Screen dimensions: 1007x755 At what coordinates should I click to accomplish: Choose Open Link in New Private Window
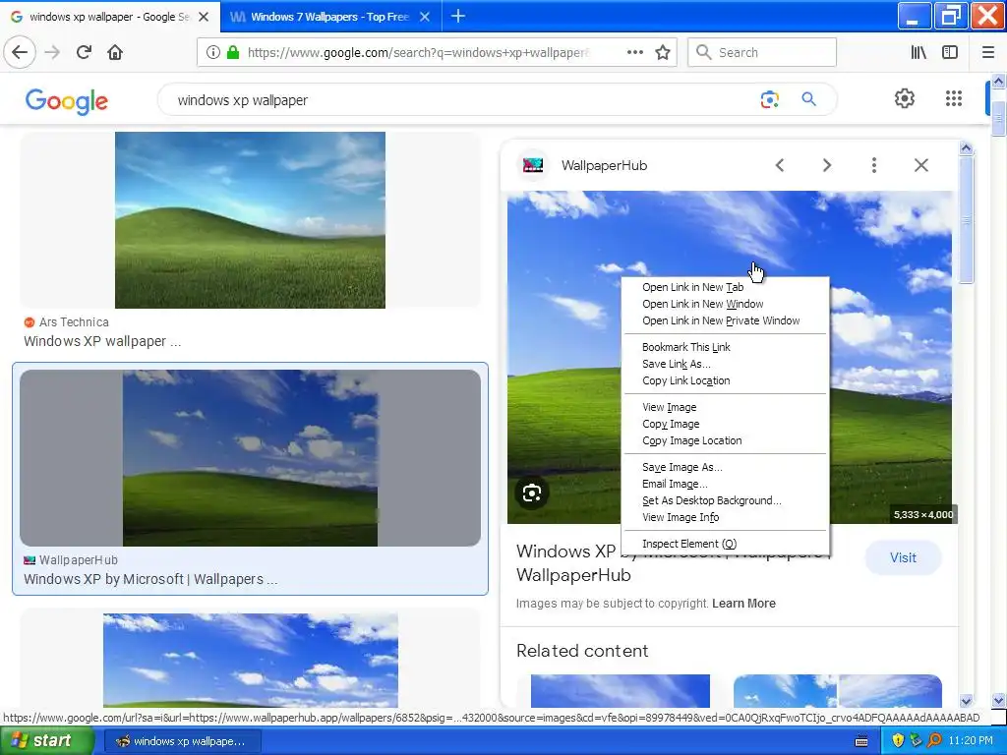point(726,320)
